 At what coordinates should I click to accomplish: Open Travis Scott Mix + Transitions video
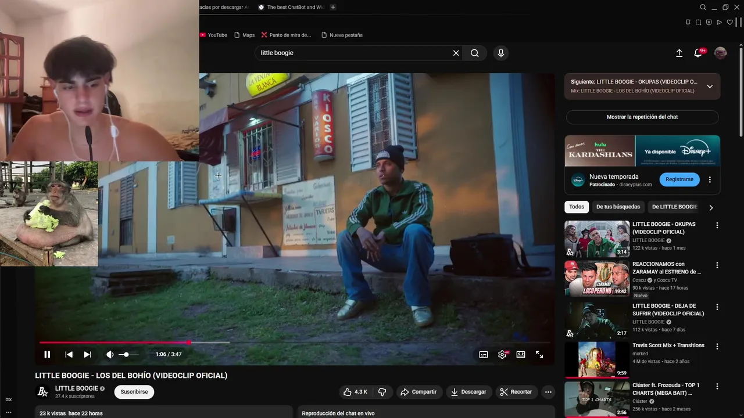click(x=597, y=359)
